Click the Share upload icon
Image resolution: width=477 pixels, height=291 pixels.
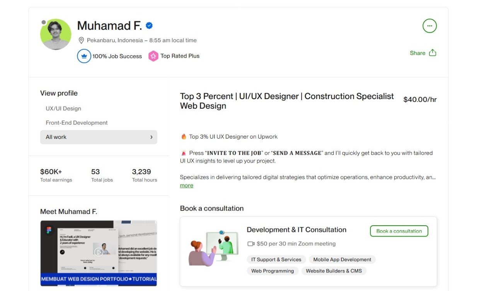433,52
